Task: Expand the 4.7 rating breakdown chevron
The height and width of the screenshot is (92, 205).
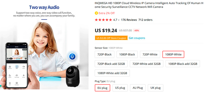Action: (x=119, y=20)
